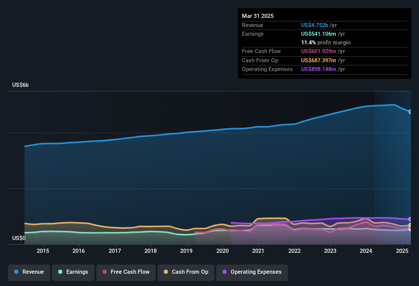419x286 pixels.
Task: Toggle the Earnings legend button
Action: pyautogui.click(x=73, y=272)
